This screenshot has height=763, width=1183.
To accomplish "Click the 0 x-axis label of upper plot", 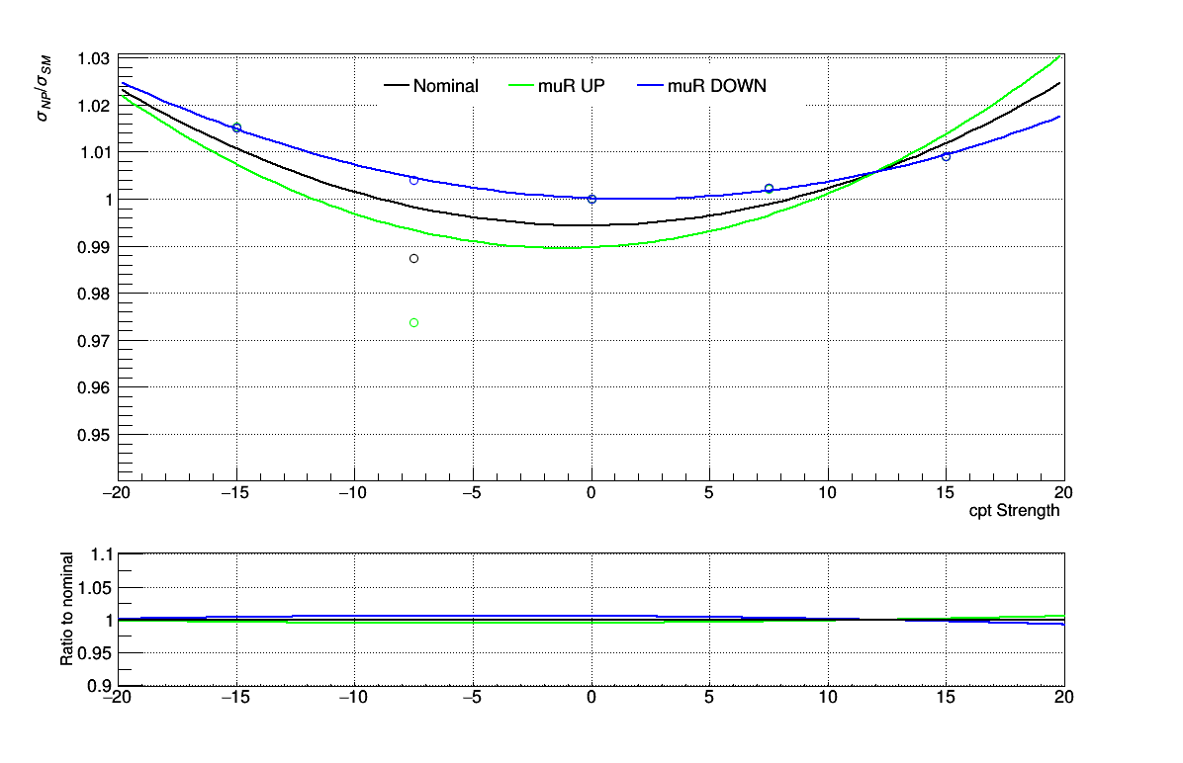I will [x=591, y=493].
